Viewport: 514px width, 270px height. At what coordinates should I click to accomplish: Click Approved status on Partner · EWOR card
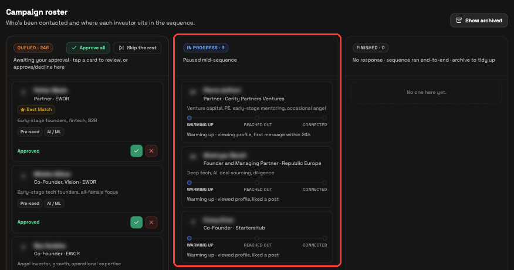(29, 151)
